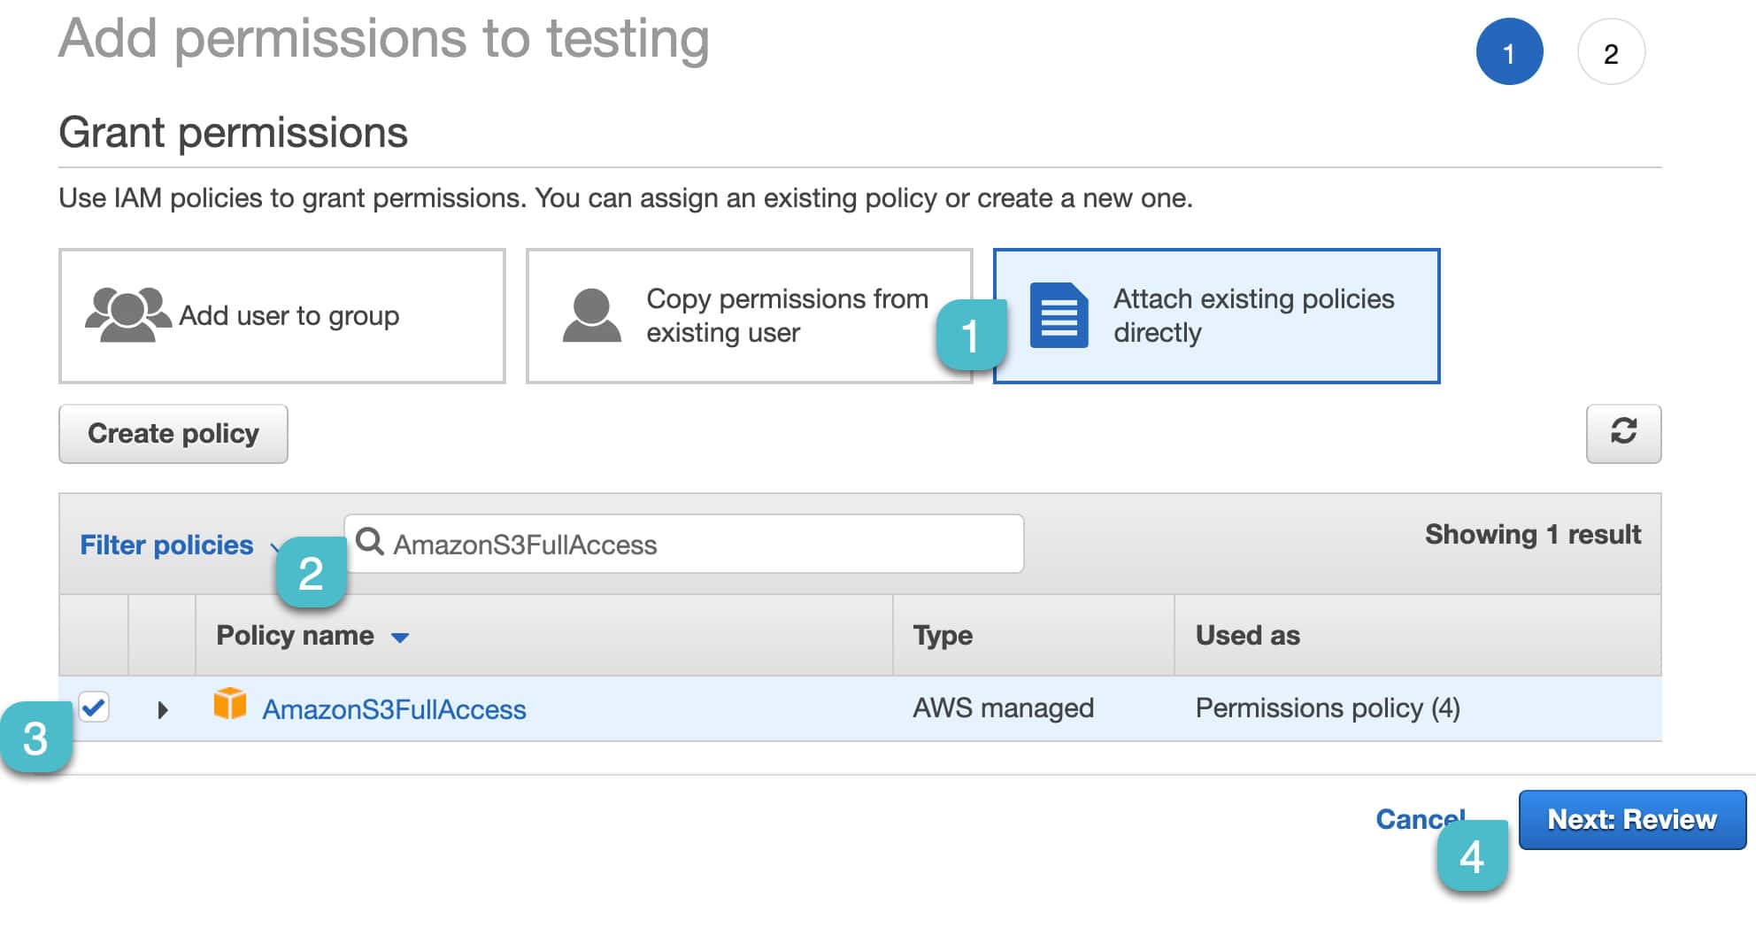Click the AWS managed type cell
This screenshot has width=1756, height=928.
1003,708
